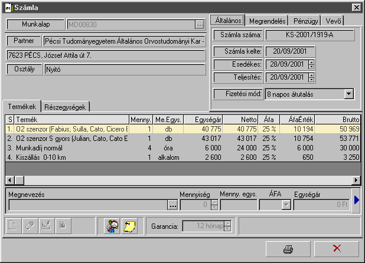
Task: Click the Számla kelte date field
Action: [x=290, y=51]
